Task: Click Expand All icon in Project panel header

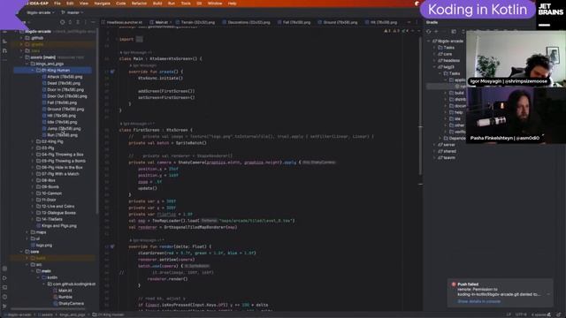Action: point(70,22)
